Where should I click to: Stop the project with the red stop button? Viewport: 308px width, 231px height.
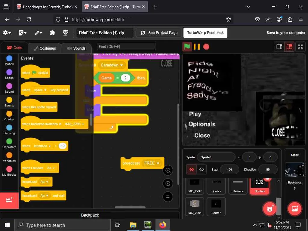[x=206, y=47]
